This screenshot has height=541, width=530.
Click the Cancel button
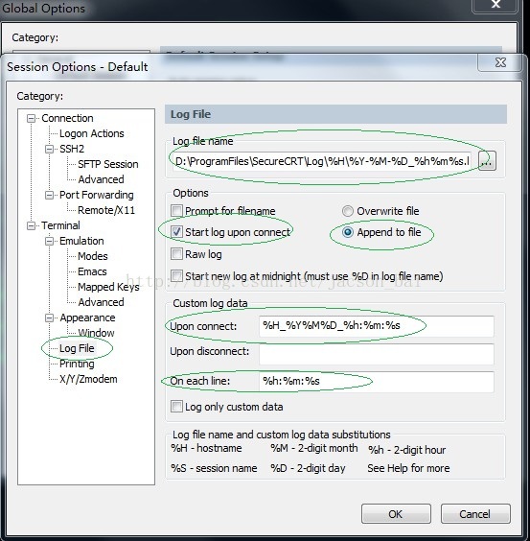[475, 514]
